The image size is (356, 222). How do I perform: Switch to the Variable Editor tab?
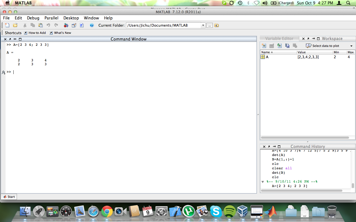coord(279,39)
